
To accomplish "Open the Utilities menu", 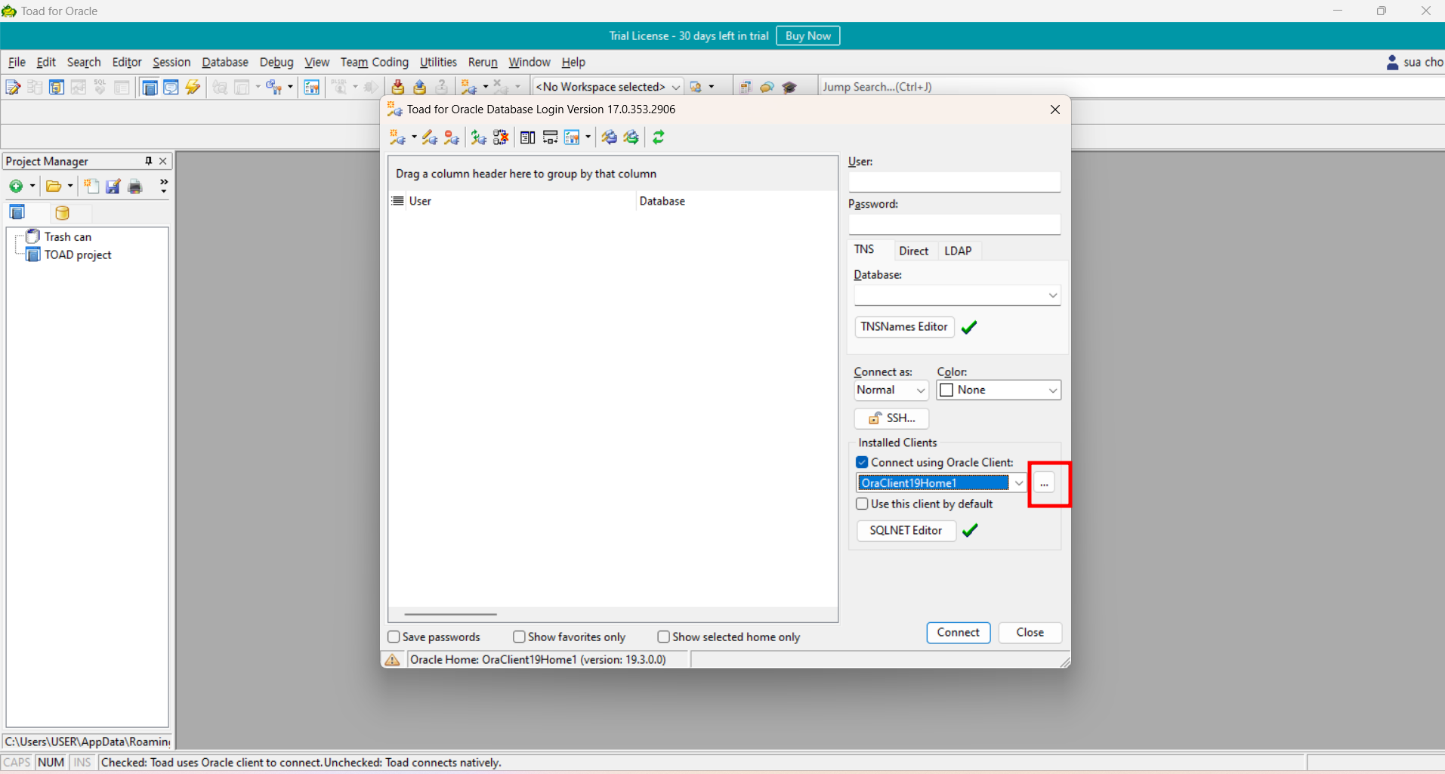I will 438,62.
